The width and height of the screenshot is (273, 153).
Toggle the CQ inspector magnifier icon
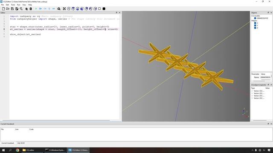coord(59,8)
